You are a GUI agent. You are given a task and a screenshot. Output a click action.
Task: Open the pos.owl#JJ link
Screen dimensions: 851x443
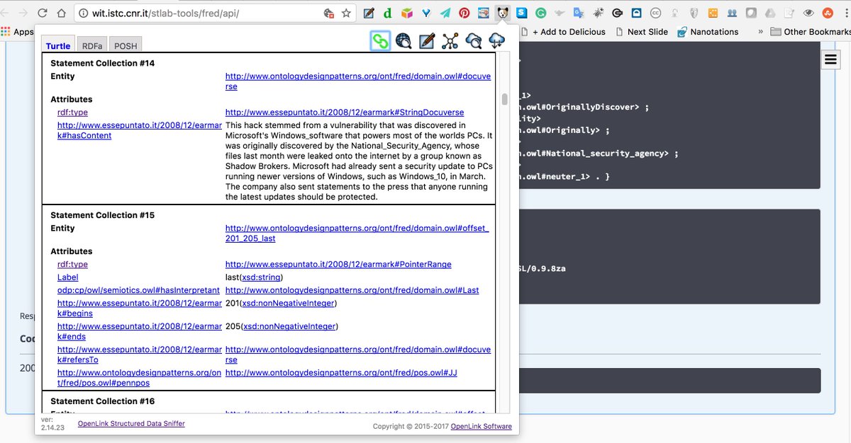click(x=341, y=372)
